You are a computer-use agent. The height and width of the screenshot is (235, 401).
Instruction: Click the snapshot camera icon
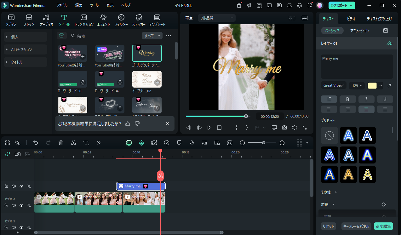point(284,128)
